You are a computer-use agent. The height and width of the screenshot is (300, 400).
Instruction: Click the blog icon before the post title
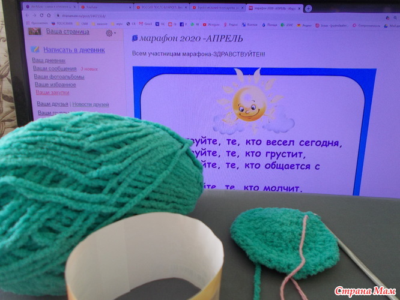coord(135,38)
